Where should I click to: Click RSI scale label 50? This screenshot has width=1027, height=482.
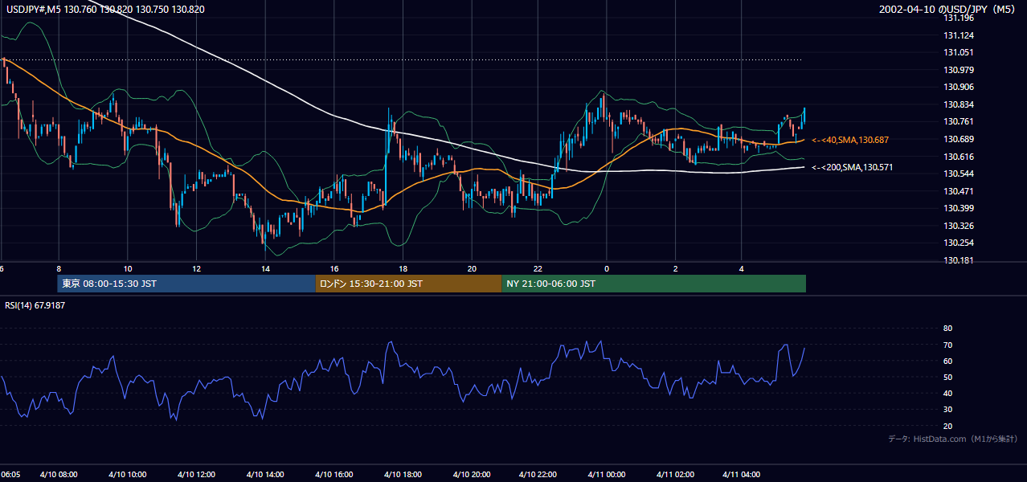947,377
